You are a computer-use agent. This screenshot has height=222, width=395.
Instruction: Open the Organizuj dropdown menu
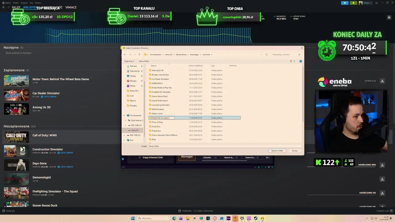click(129, 61)
